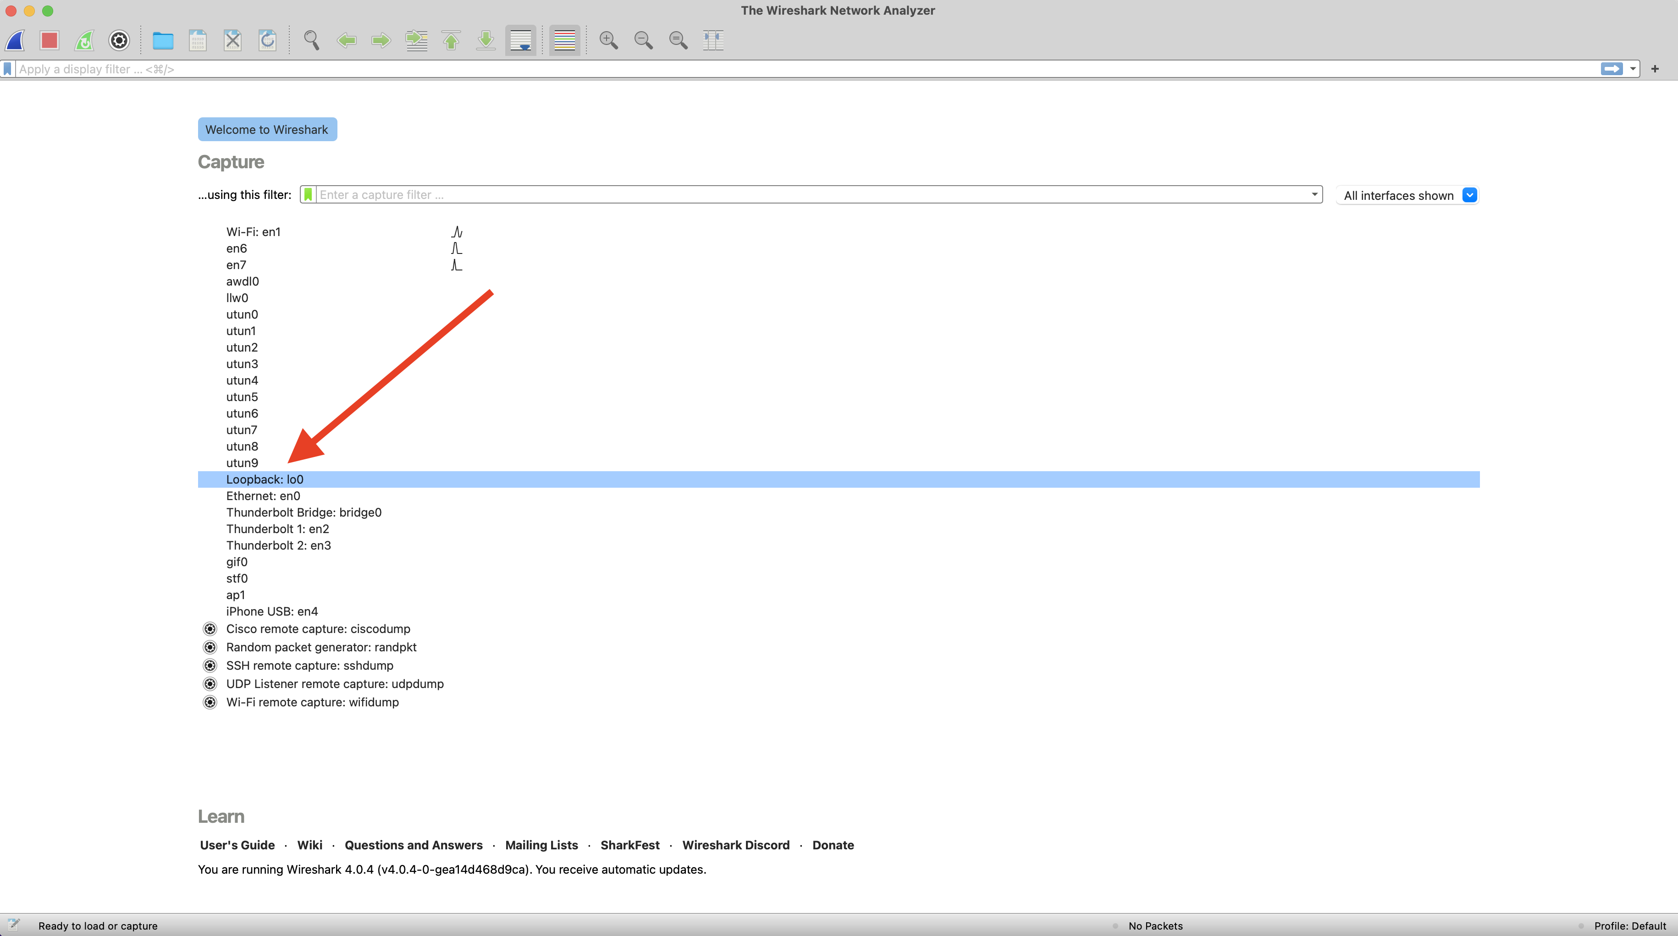Apply display filter arrow button
This screenshot has width=1678, height=936.
1612,69
